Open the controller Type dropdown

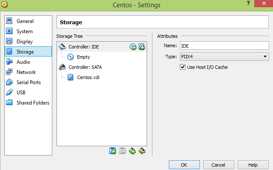tap(225, 56)
